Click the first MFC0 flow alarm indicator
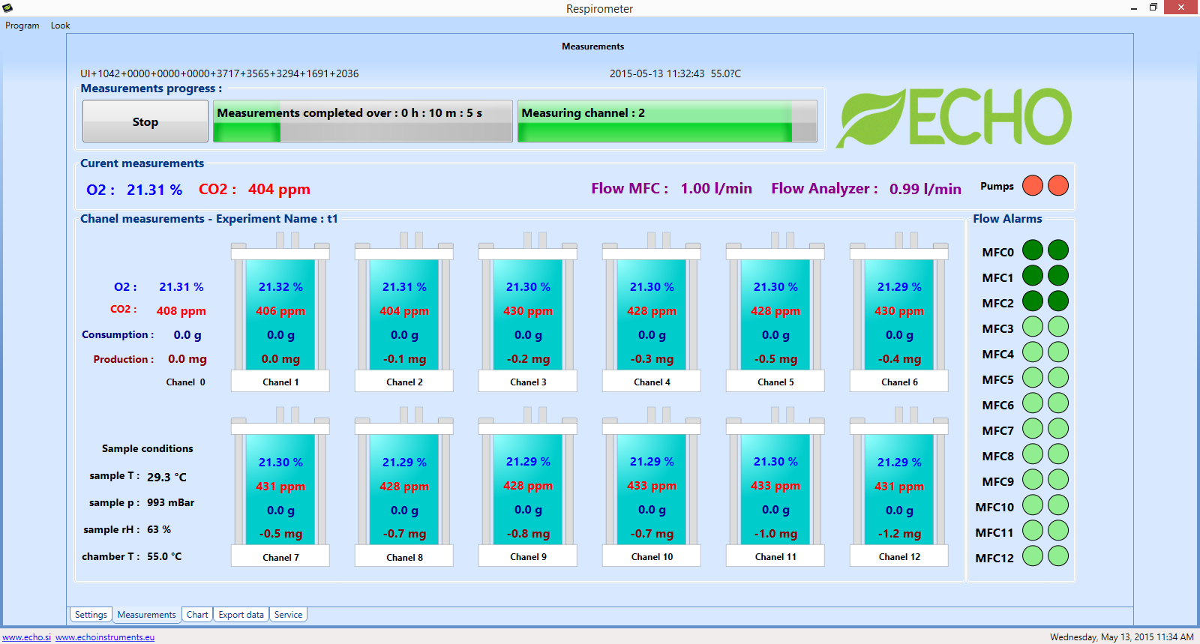 pos(1033,250)
